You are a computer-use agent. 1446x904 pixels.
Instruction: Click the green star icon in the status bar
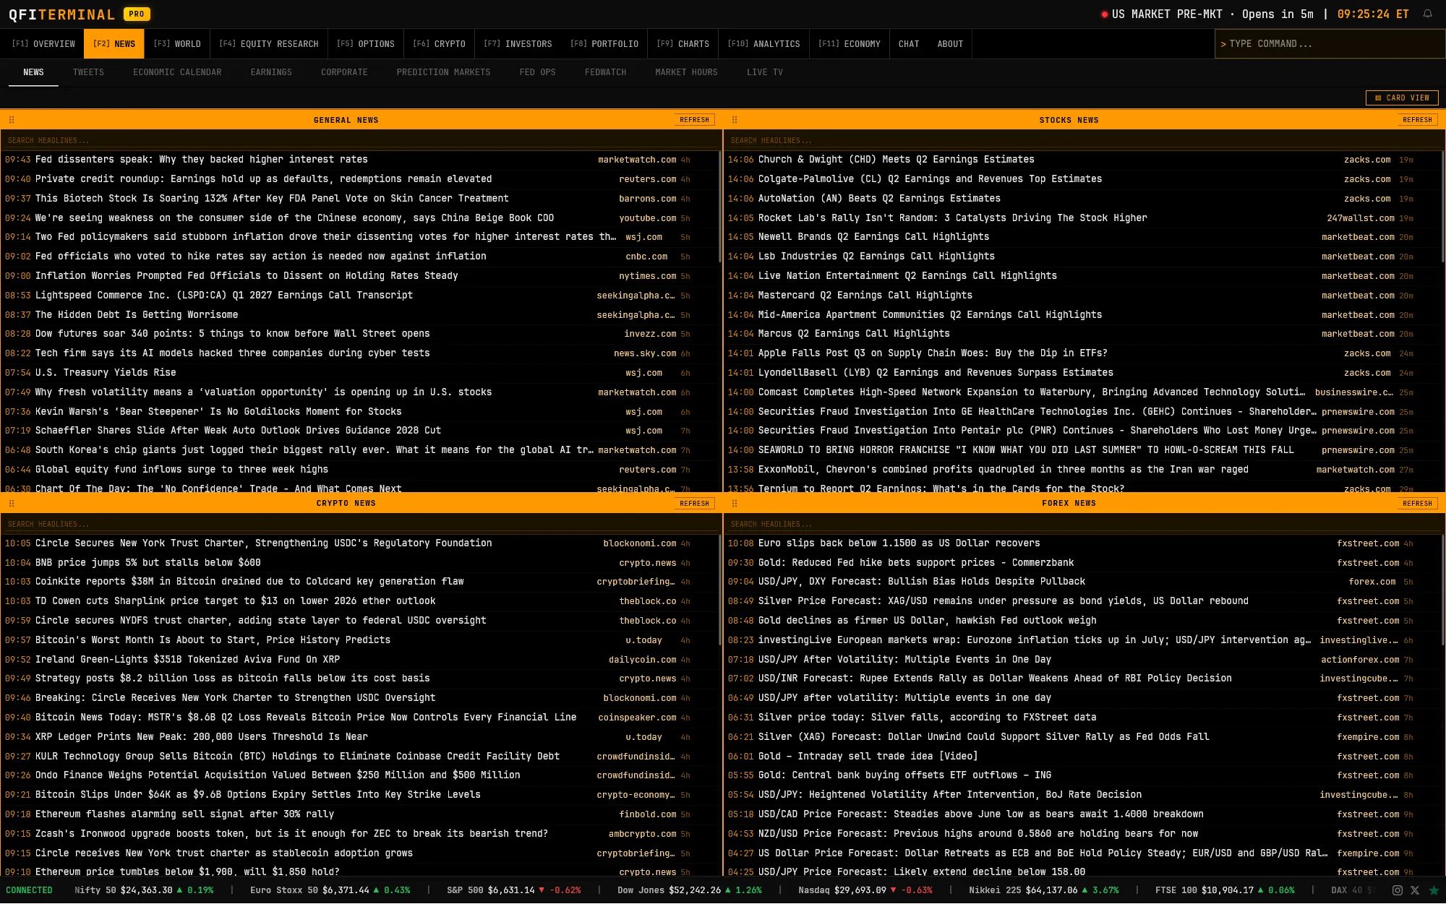pyautogui.click(x=1434, y=890)
